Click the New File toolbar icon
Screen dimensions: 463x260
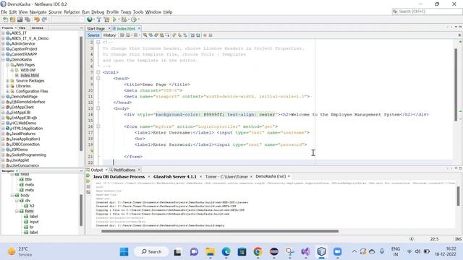click(5, 19)
